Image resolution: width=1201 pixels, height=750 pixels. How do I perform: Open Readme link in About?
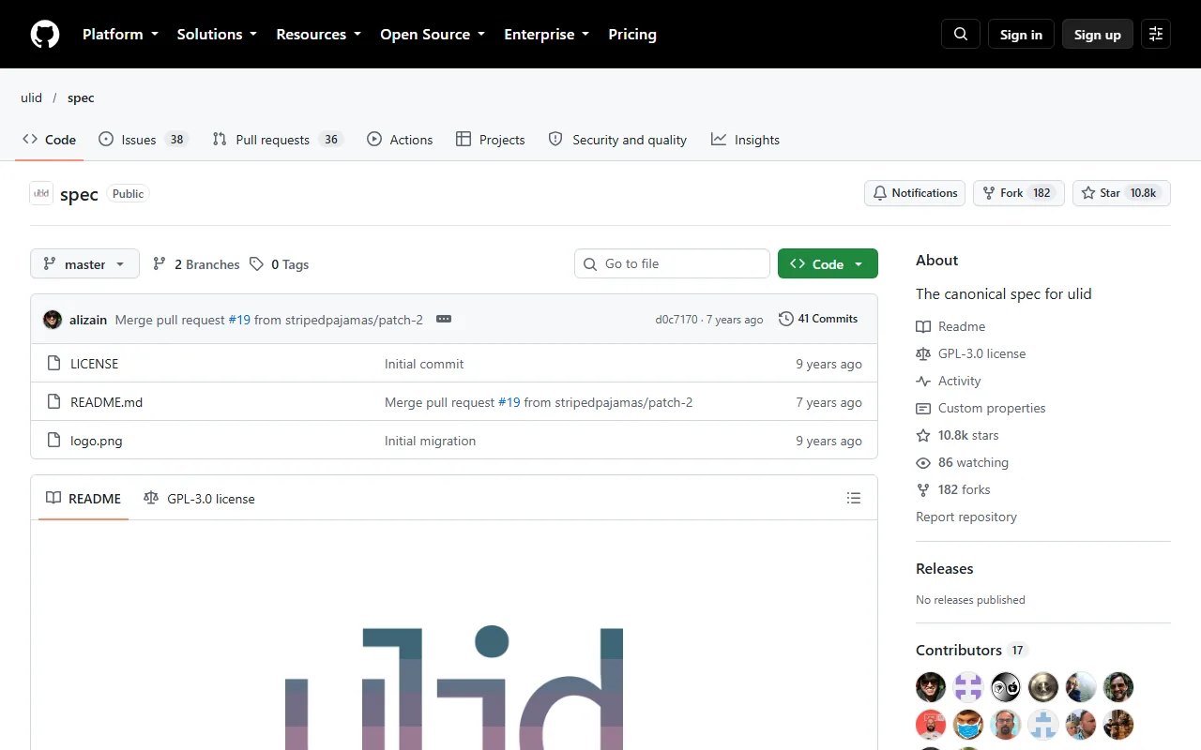[x=950, y=326]
